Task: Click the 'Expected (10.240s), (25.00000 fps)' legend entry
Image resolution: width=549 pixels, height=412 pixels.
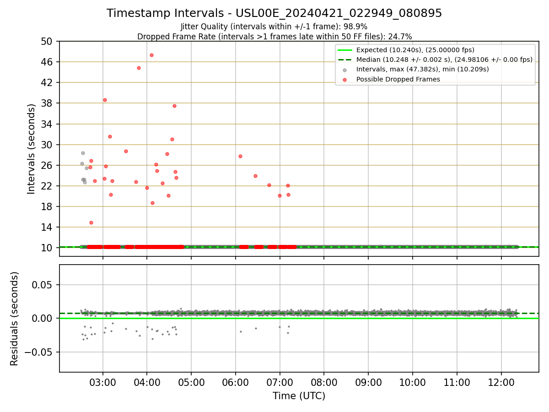Action: click(415, 50)
